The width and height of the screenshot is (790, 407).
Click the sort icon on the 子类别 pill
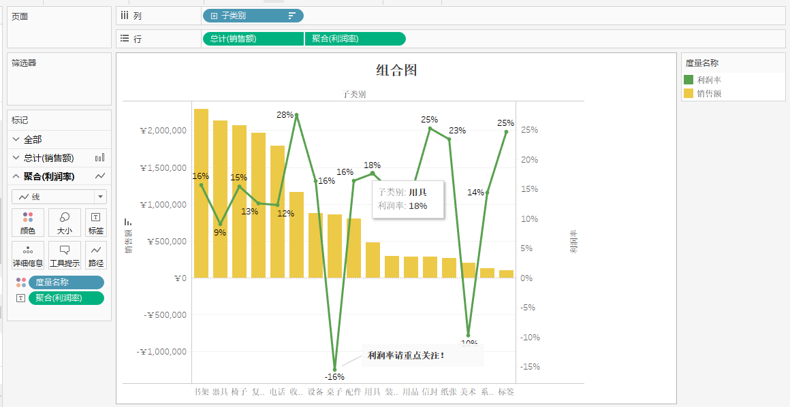(x=291, y=16)
